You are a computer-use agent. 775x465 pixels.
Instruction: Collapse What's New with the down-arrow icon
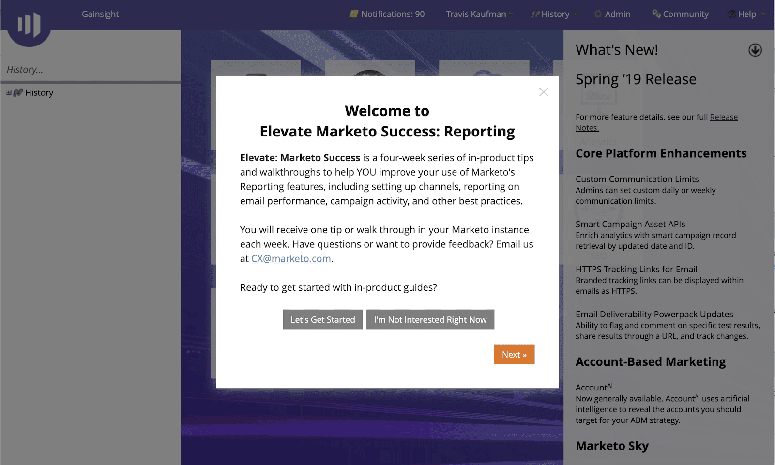(x=755, y=50)
